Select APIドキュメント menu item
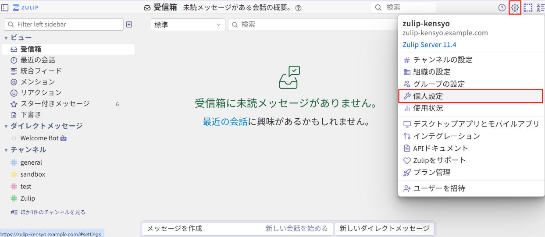This screenshot has height=237, width=545. pyautogui.click(x=471, y=149)
